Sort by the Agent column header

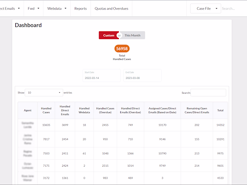coord(28,110)
